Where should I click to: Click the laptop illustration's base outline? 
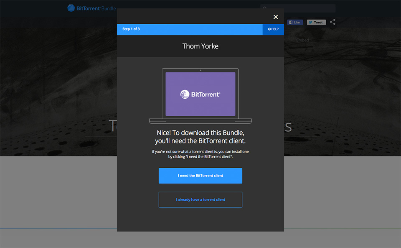pos(200,121)
